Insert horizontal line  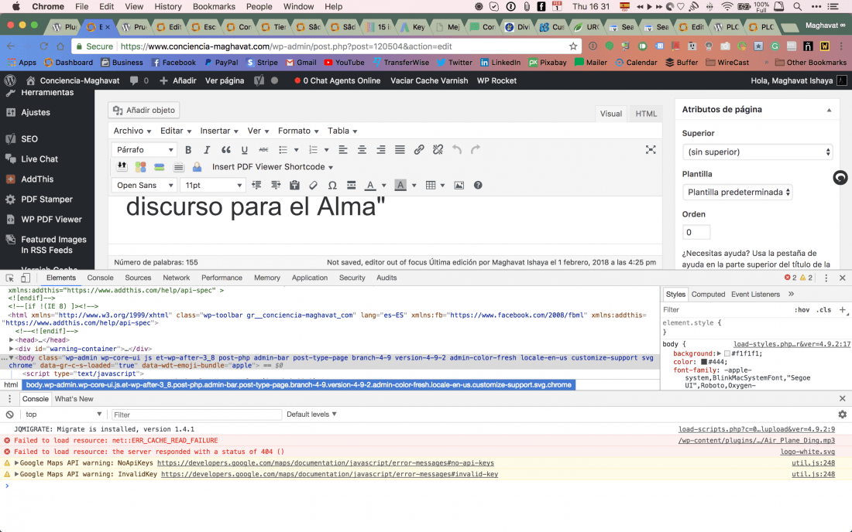[352, 186]
